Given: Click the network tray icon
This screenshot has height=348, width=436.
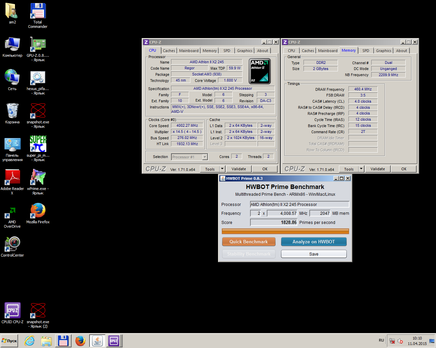Looking at the screenshot, I should point(392,341).
